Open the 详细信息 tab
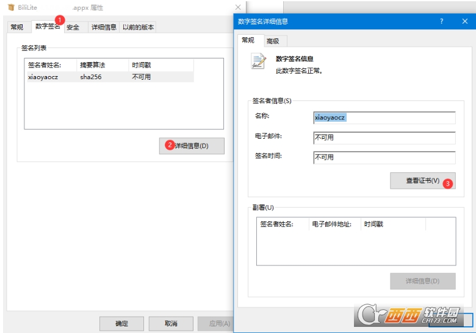476x333 pixels. coord(103,27)
